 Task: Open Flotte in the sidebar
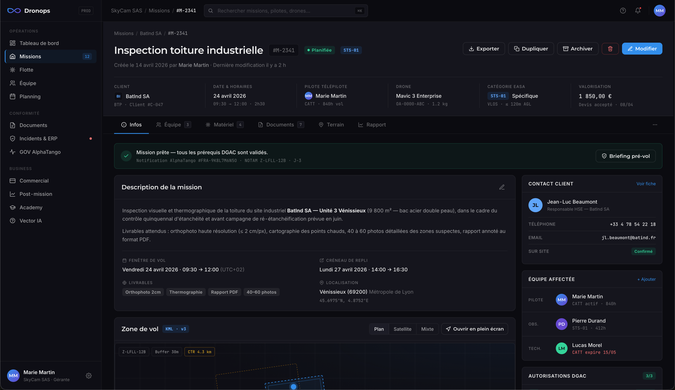[51, 70]
